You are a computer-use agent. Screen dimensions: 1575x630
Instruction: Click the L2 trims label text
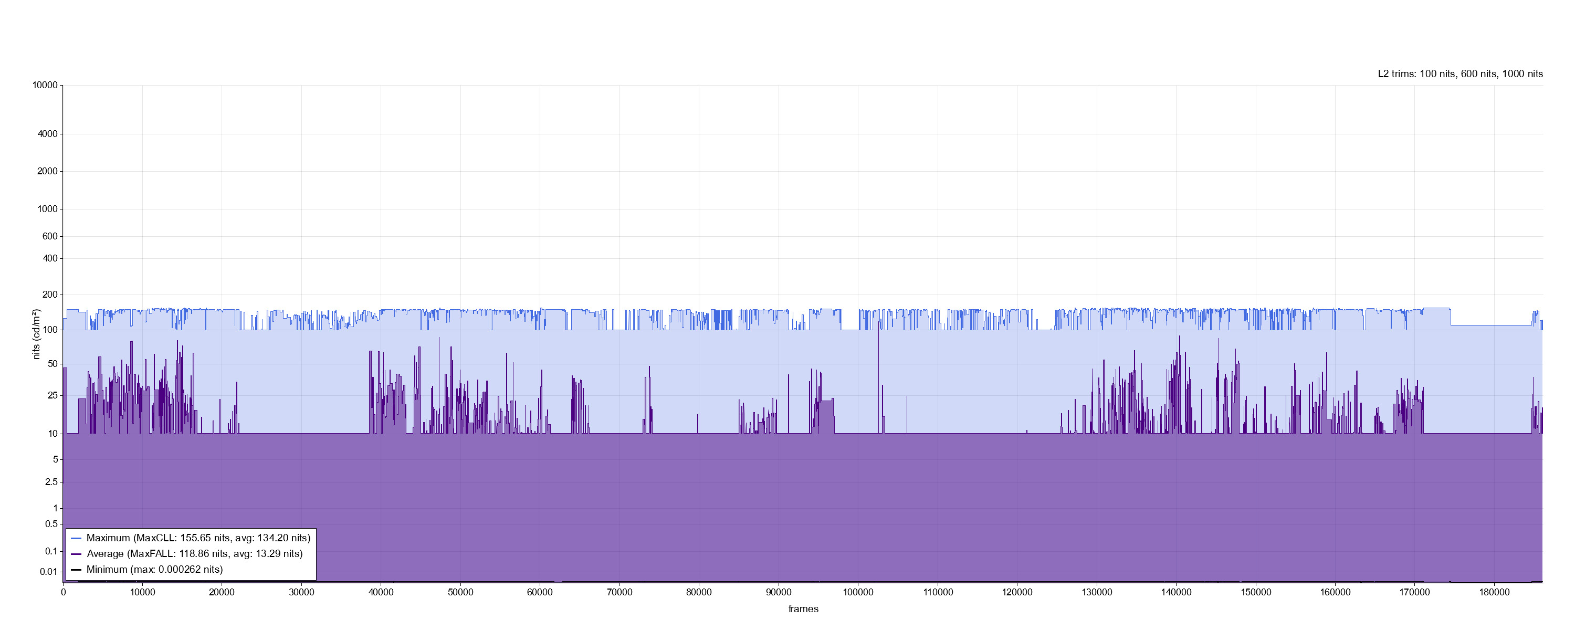point(1459,74)
